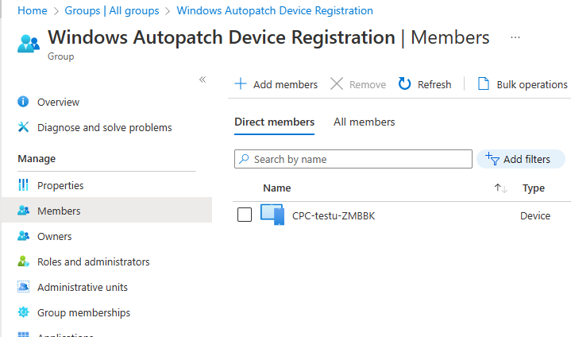Sort by Name using the arrows icon

click(501, 188)
